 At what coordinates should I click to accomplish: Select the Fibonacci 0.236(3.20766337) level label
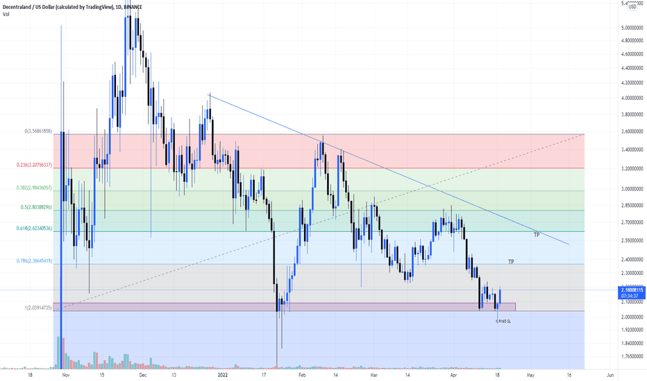(x=34, y=165)
